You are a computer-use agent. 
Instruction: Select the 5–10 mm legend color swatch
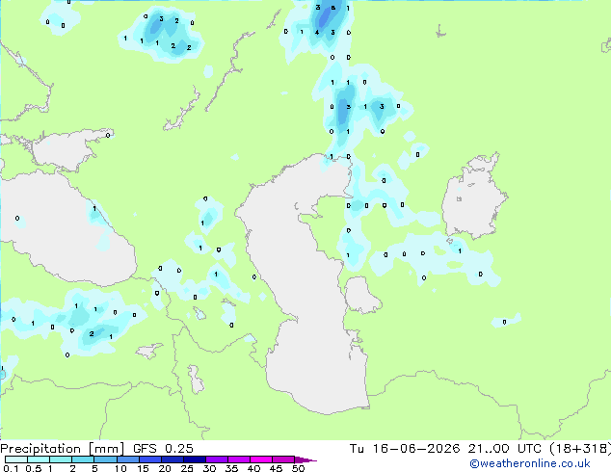coord(105,459)
